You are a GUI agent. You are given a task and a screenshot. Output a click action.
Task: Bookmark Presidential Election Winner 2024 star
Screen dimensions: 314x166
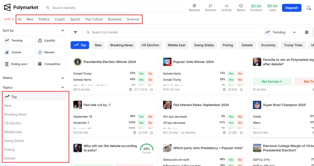[x=151, y=90]
